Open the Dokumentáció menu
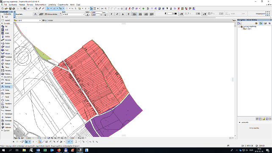Viewport: 272px width, 153px height. pos(41,5)
